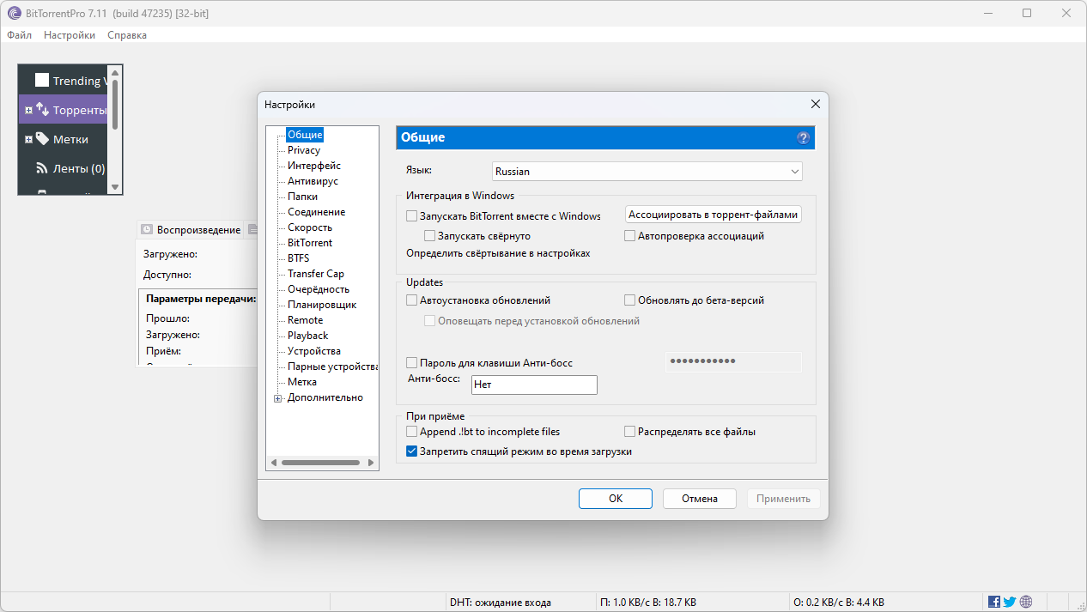Click the Отмена button

(700, 499)
